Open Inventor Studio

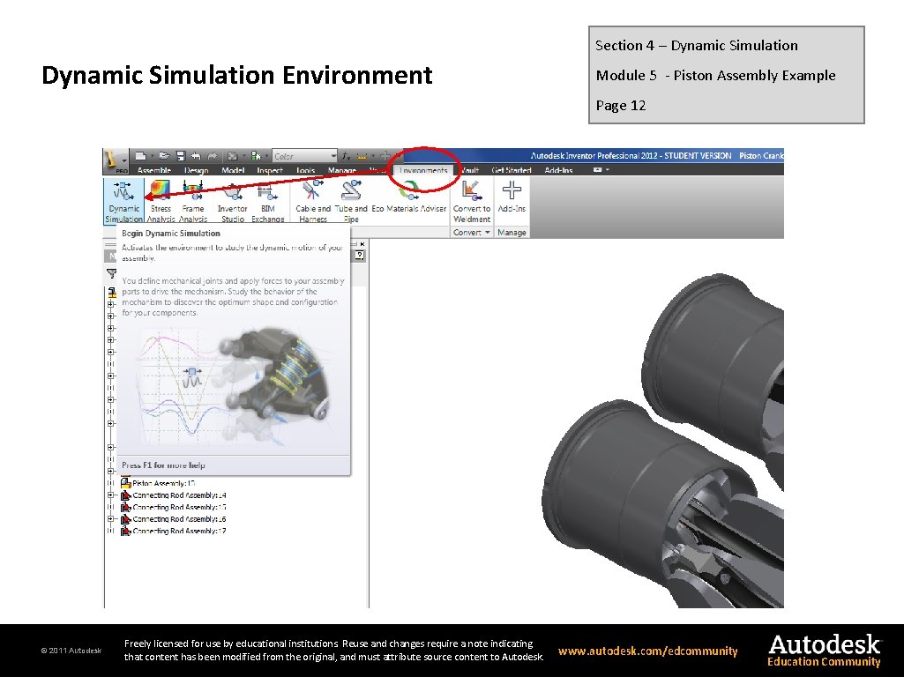point(234,201)
